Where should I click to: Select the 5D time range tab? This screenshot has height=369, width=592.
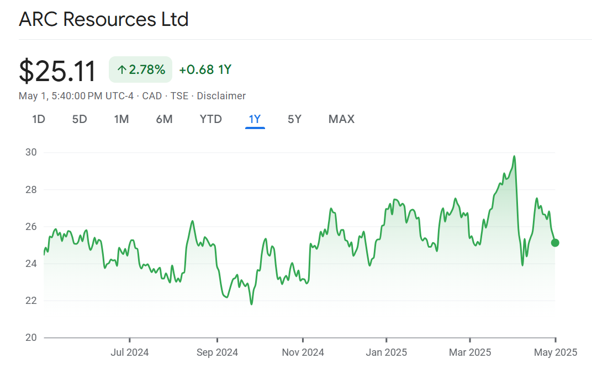pyautogui.click(x=80, y=119)
